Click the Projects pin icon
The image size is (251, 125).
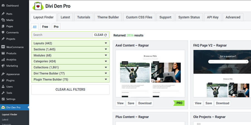(3, 39)
